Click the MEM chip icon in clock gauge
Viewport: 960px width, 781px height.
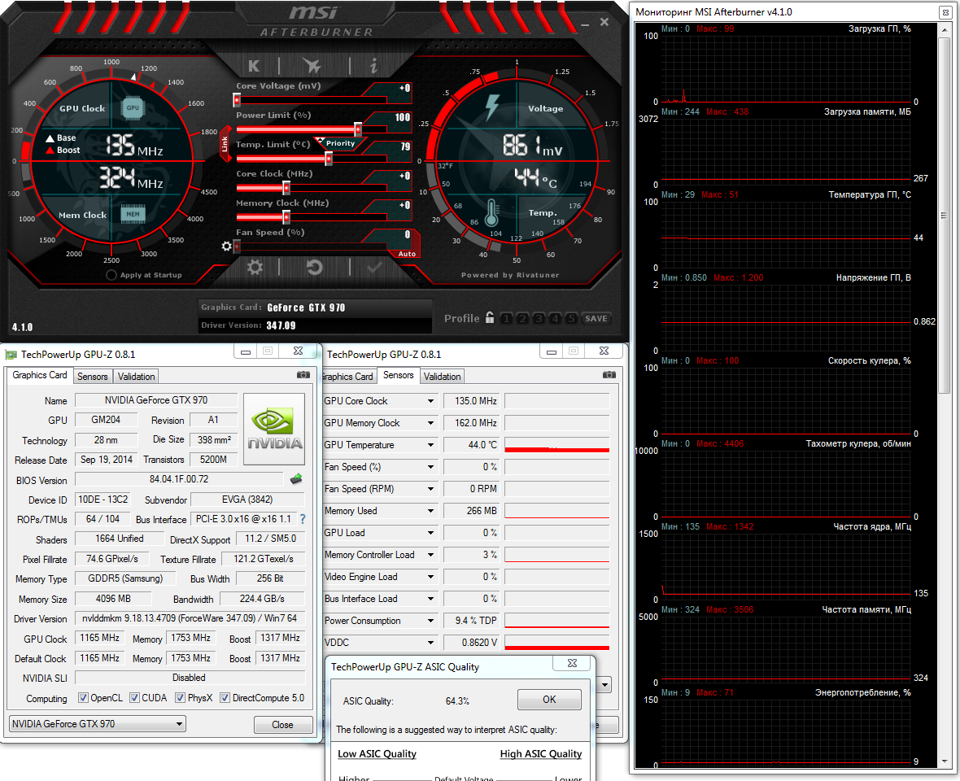133,214
